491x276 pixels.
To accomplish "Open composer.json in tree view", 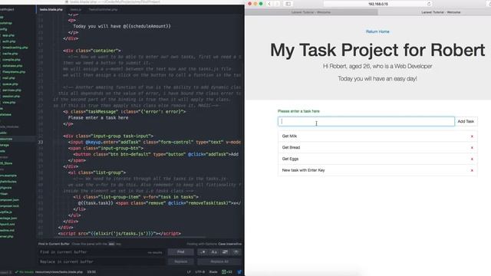I will [x=9, y=200].
